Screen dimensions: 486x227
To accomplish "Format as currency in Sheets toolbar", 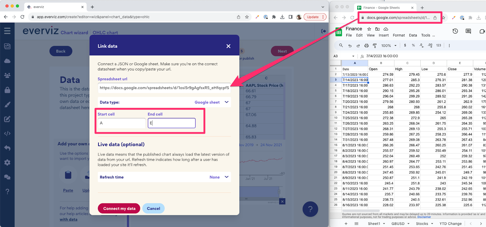I will coord(405,45).
